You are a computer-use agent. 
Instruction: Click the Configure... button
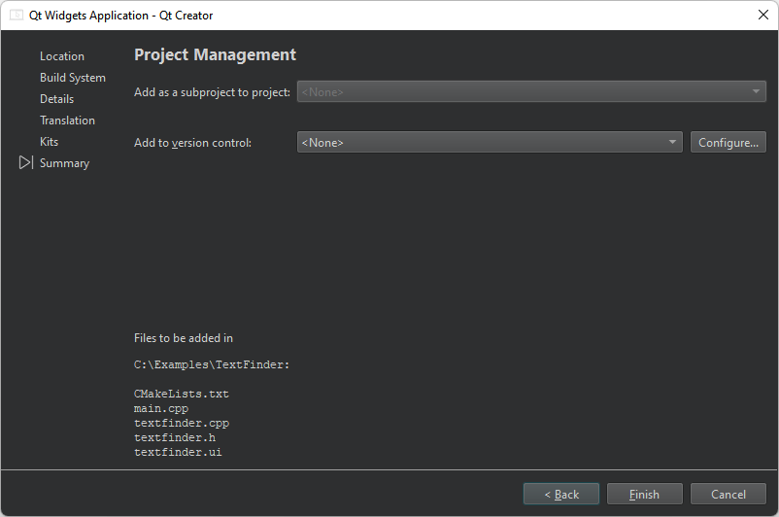pyautogui.click(x=728, y=143)
